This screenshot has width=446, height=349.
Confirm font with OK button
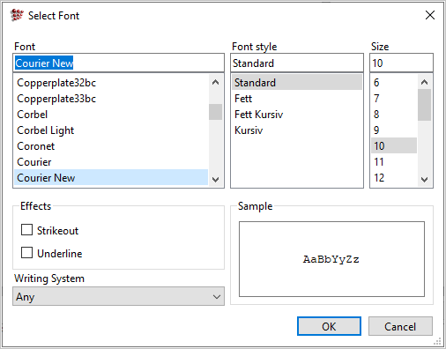click(x=329, y=326)
